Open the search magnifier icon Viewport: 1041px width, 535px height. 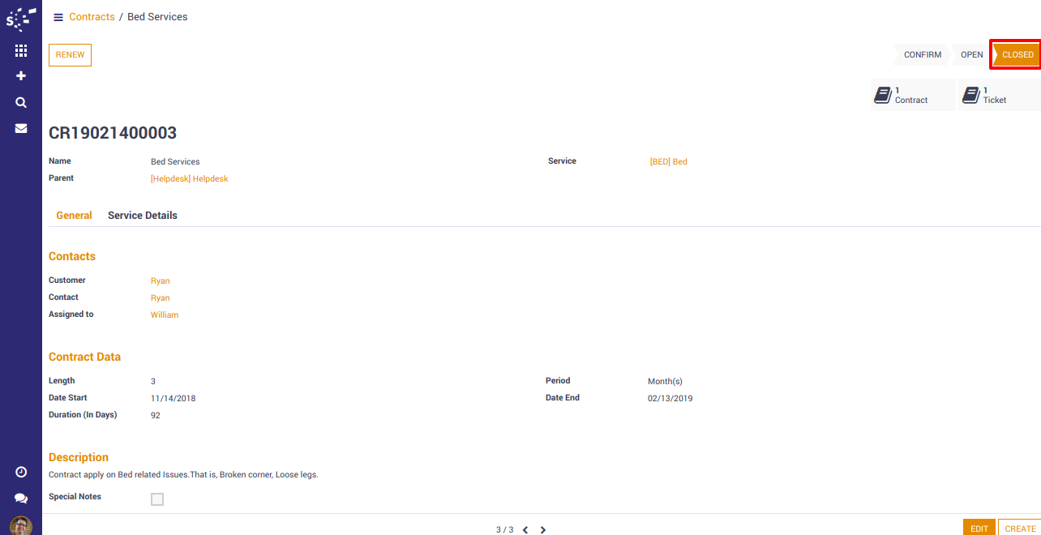(21, 103)
